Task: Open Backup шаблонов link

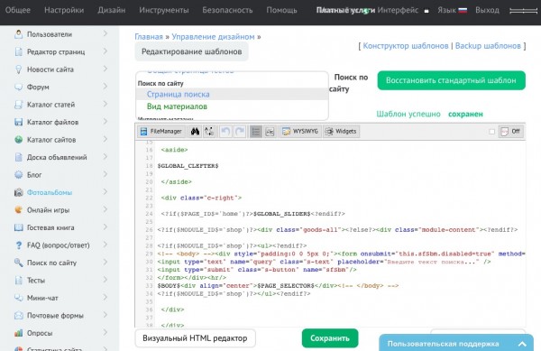Action: 488,45
